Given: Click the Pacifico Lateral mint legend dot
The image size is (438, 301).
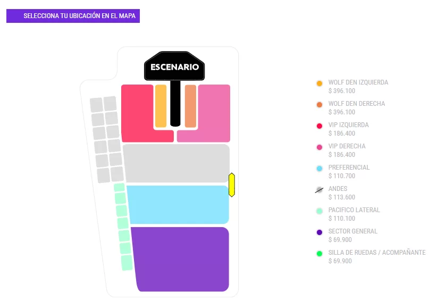Looking at the screenshot, I should pos(319,211).
